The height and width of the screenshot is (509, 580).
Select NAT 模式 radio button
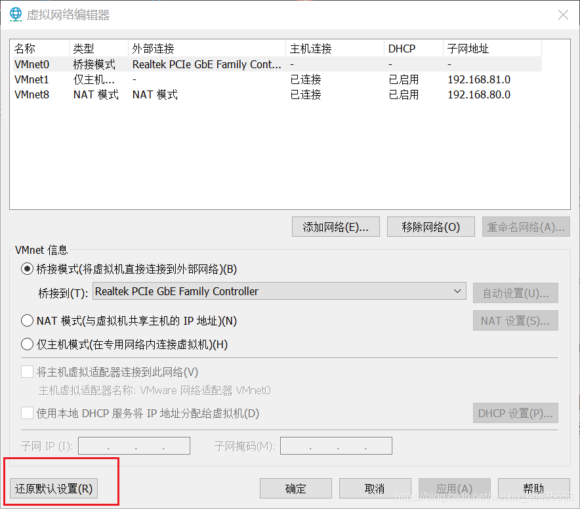(27, 320)
